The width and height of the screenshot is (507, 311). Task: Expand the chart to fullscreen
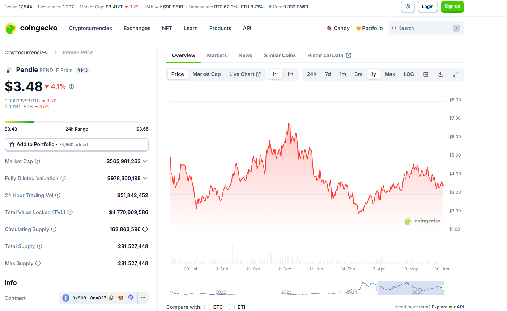point(456,74)
